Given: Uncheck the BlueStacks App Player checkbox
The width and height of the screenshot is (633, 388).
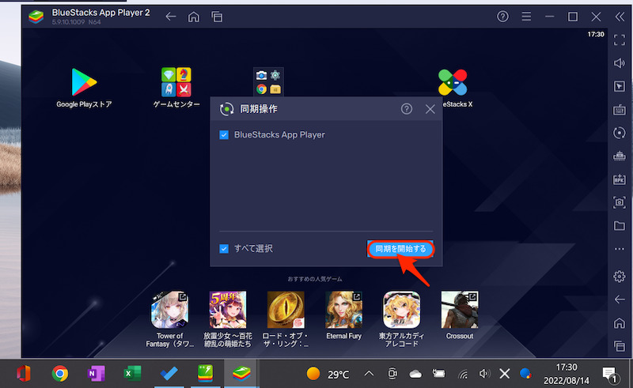Looking at the screenshot, I should 225,135.
